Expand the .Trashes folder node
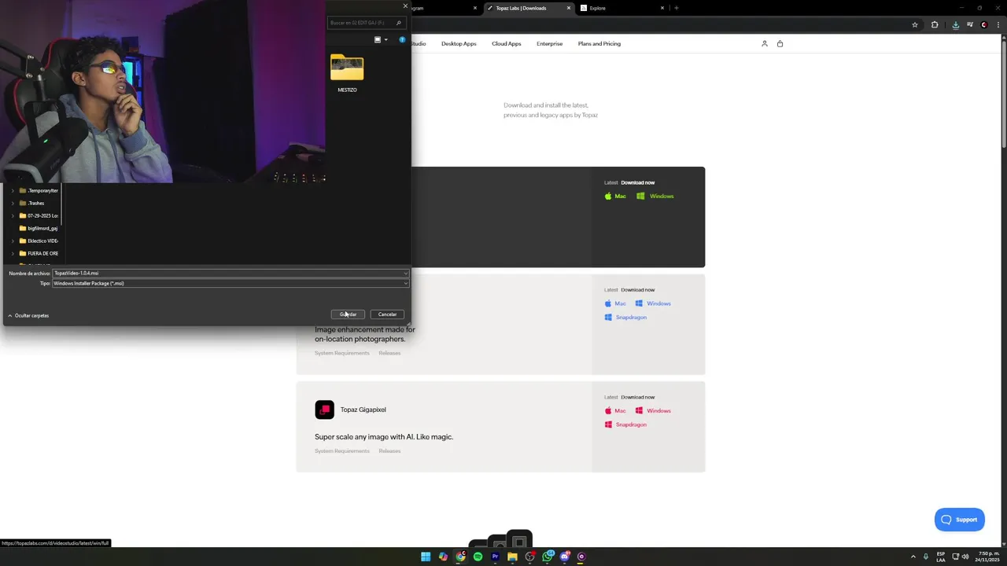1007x566 pixels. pyautogui.click(x=13, y=203)
